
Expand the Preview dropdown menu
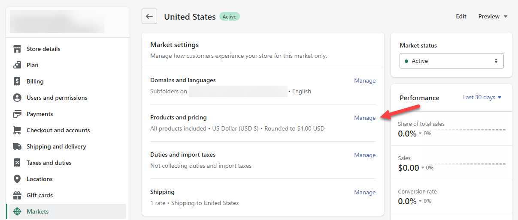coord(493,16)
